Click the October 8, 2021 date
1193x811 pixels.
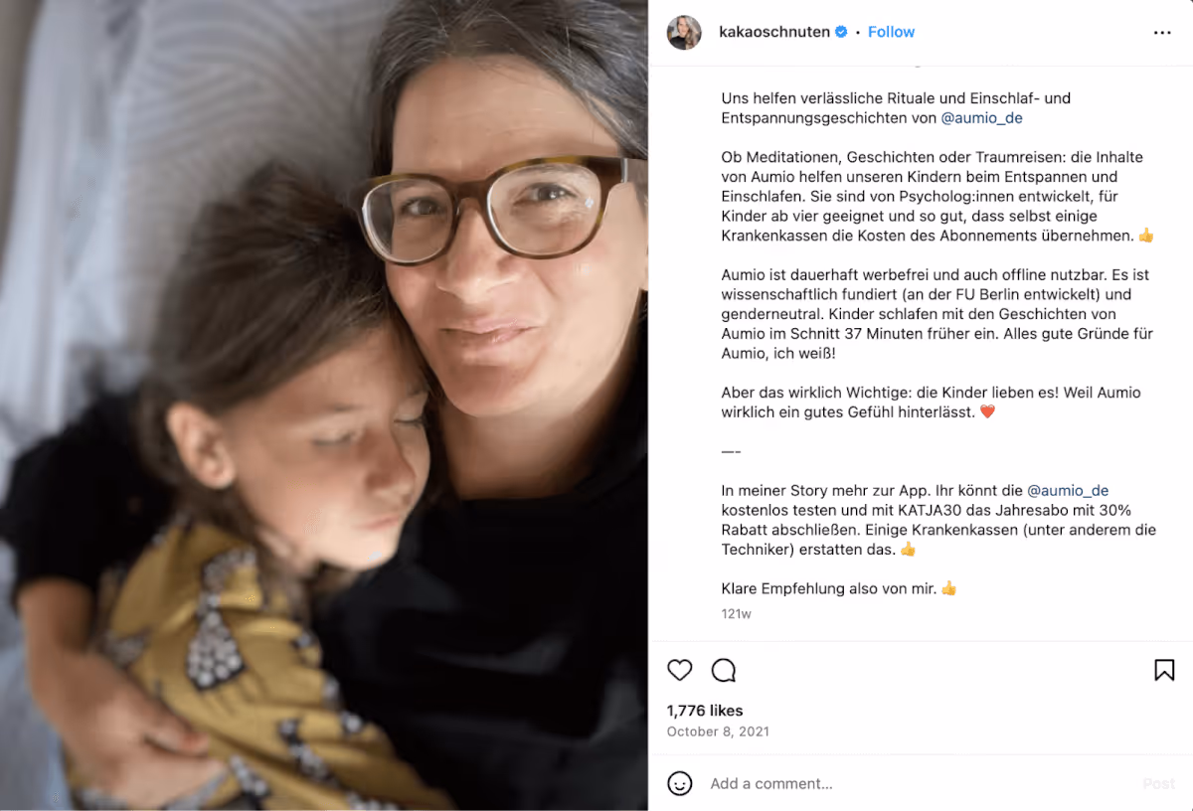718,731
